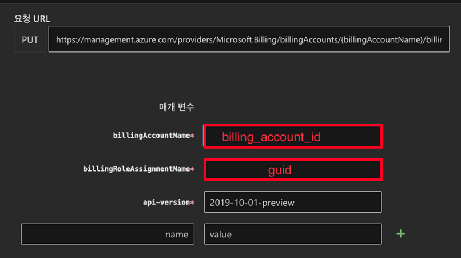This screenshot has height=258, width=461.
Task: Select the billingRoleAssignmentName value field
Action: (293, 170)
